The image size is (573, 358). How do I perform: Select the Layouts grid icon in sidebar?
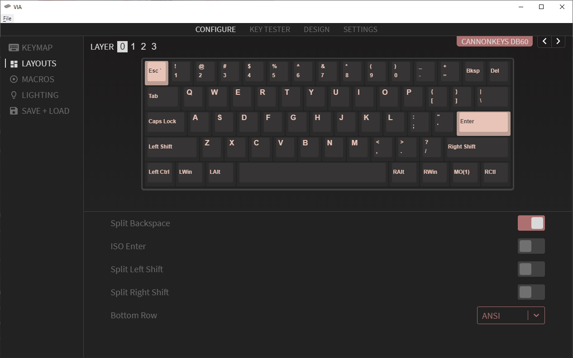[x=14, y=64]
